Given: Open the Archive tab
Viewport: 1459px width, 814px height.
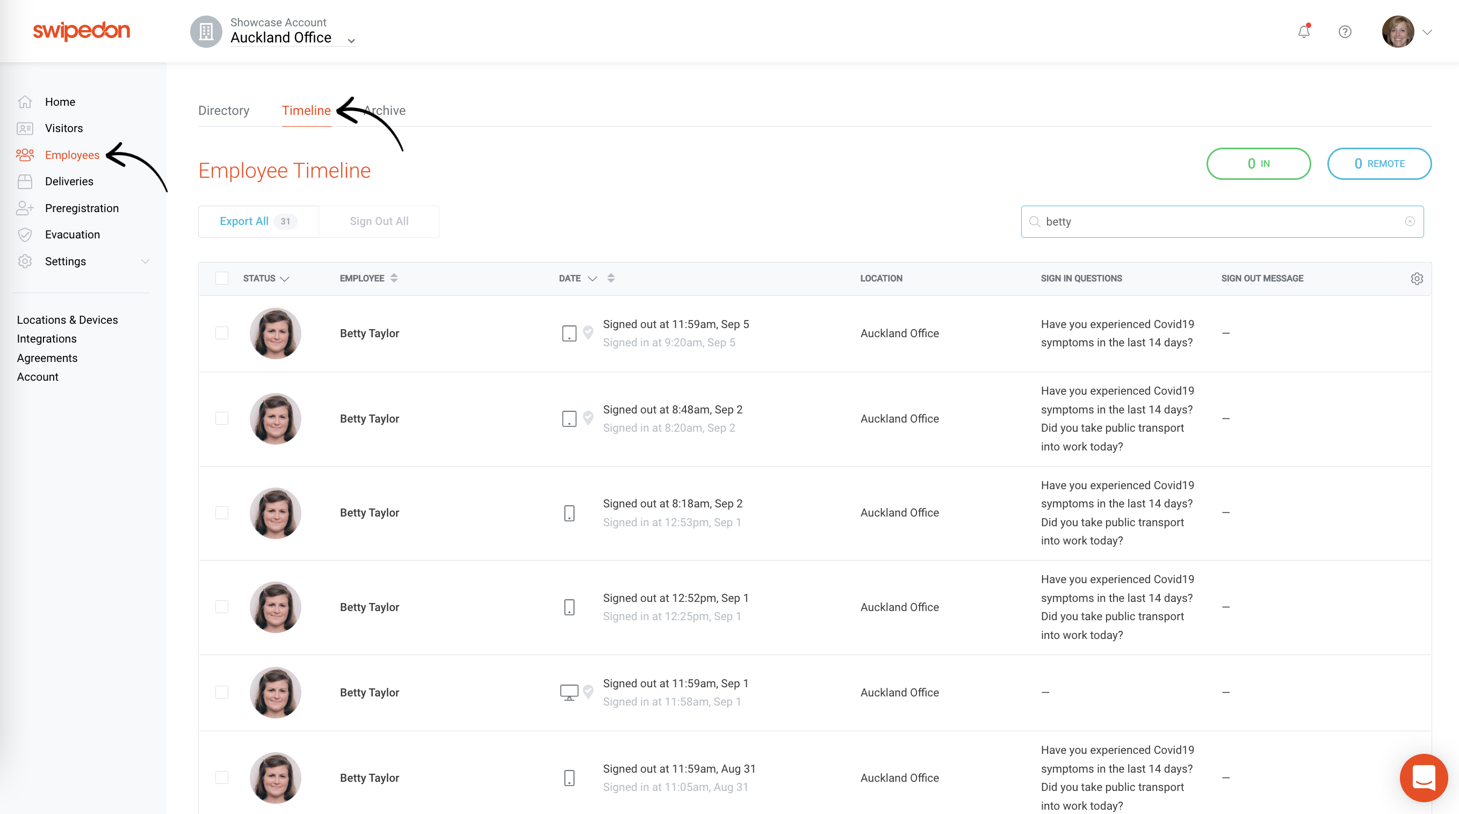Looking at the screenshot, I should coord(385,111).
